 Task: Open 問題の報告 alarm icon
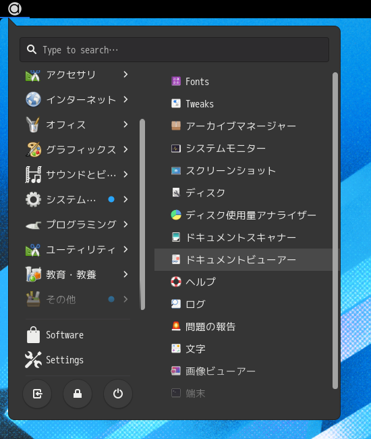click(176, 326)
